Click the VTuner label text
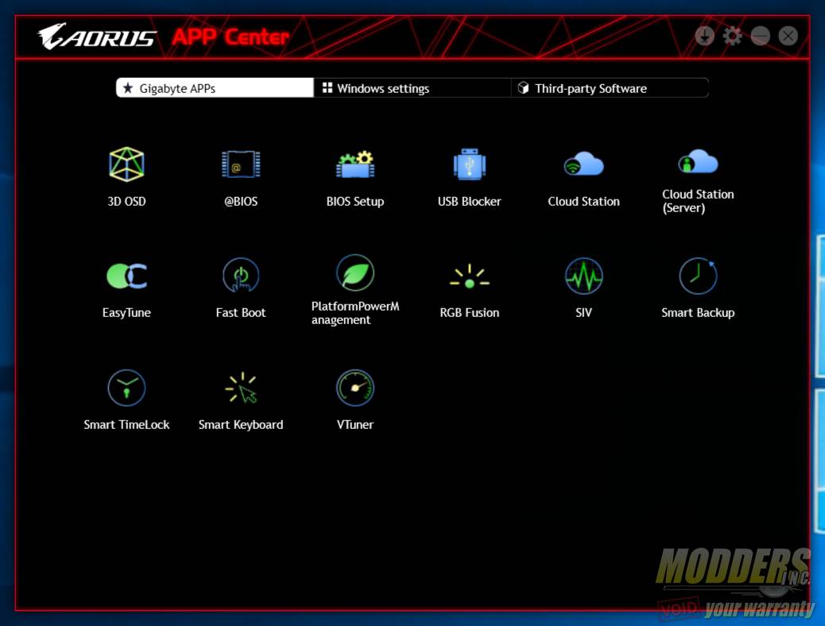This screenshot has width=825, height=626. coord(355,424)
